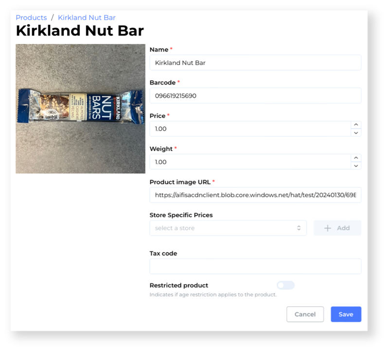Screen dimensions: 389x353
Task: Click inside the Price field
Action: 250,129
